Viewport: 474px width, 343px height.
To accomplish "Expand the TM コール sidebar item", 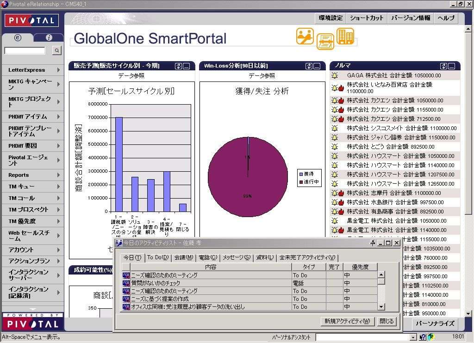I will point(58,198).
